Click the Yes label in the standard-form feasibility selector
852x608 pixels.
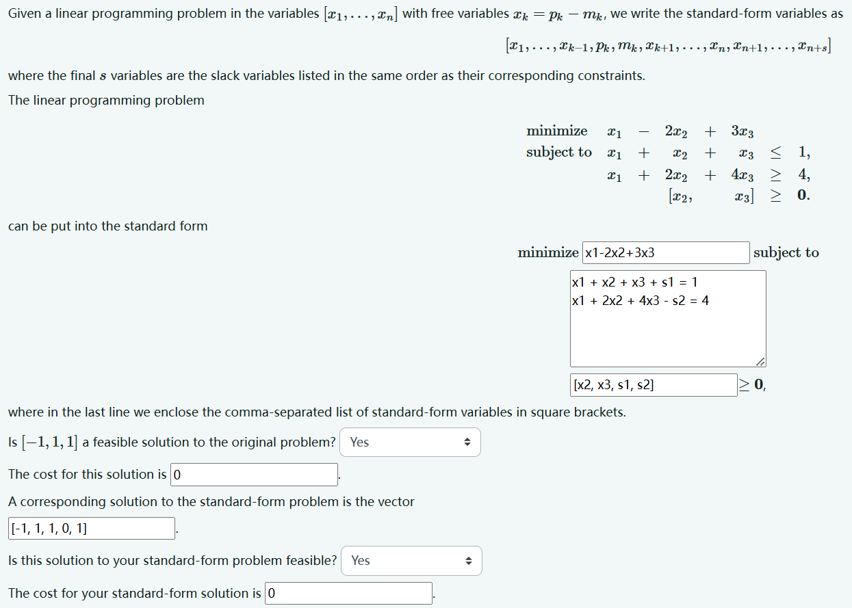[361, 560]
